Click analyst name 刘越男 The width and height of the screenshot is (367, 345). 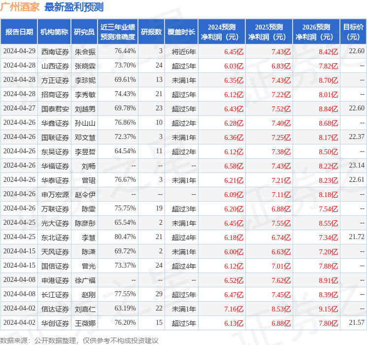pyautogui.click(x=85, y=109)
